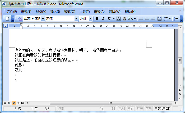Open the 格式(O) menu
This screenshot has width=185, height=113.
[x=70, y=12]
